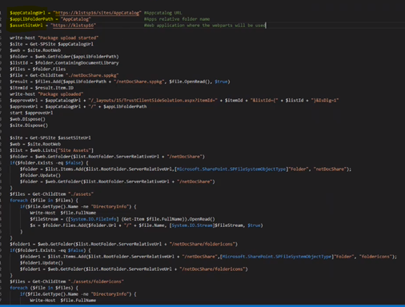
Task: Click the $approveUrl line ending with $appLibFolderPath
Action: point(78,106)
